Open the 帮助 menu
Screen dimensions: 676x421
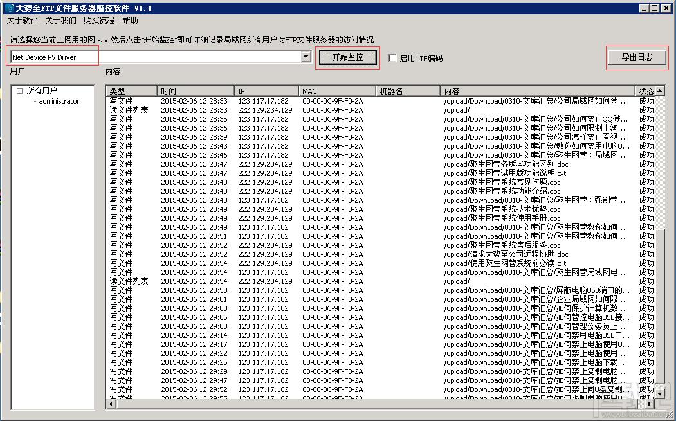[x=130, y=21]
